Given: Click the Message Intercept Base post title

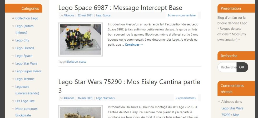Looking at the screenshot, I should pos(120,8).
